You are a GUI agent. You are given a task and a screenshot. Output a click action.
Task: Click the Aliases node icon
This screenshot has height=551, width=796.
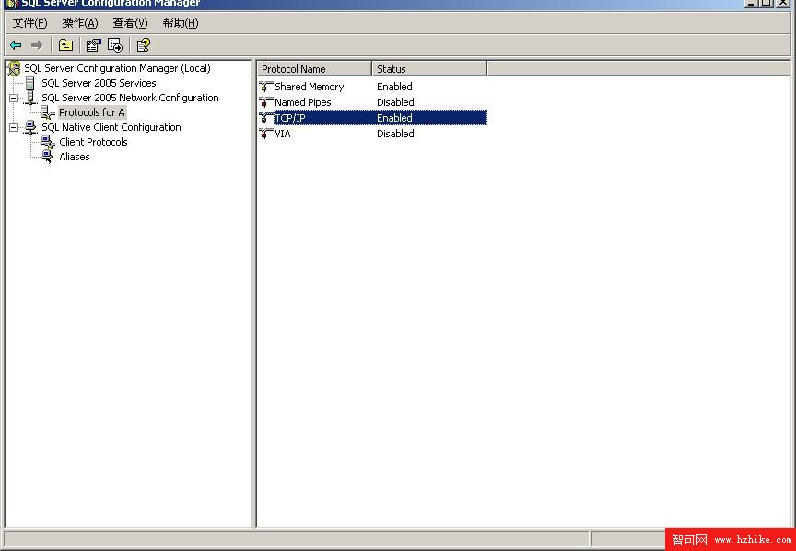(x=48, y=157)
